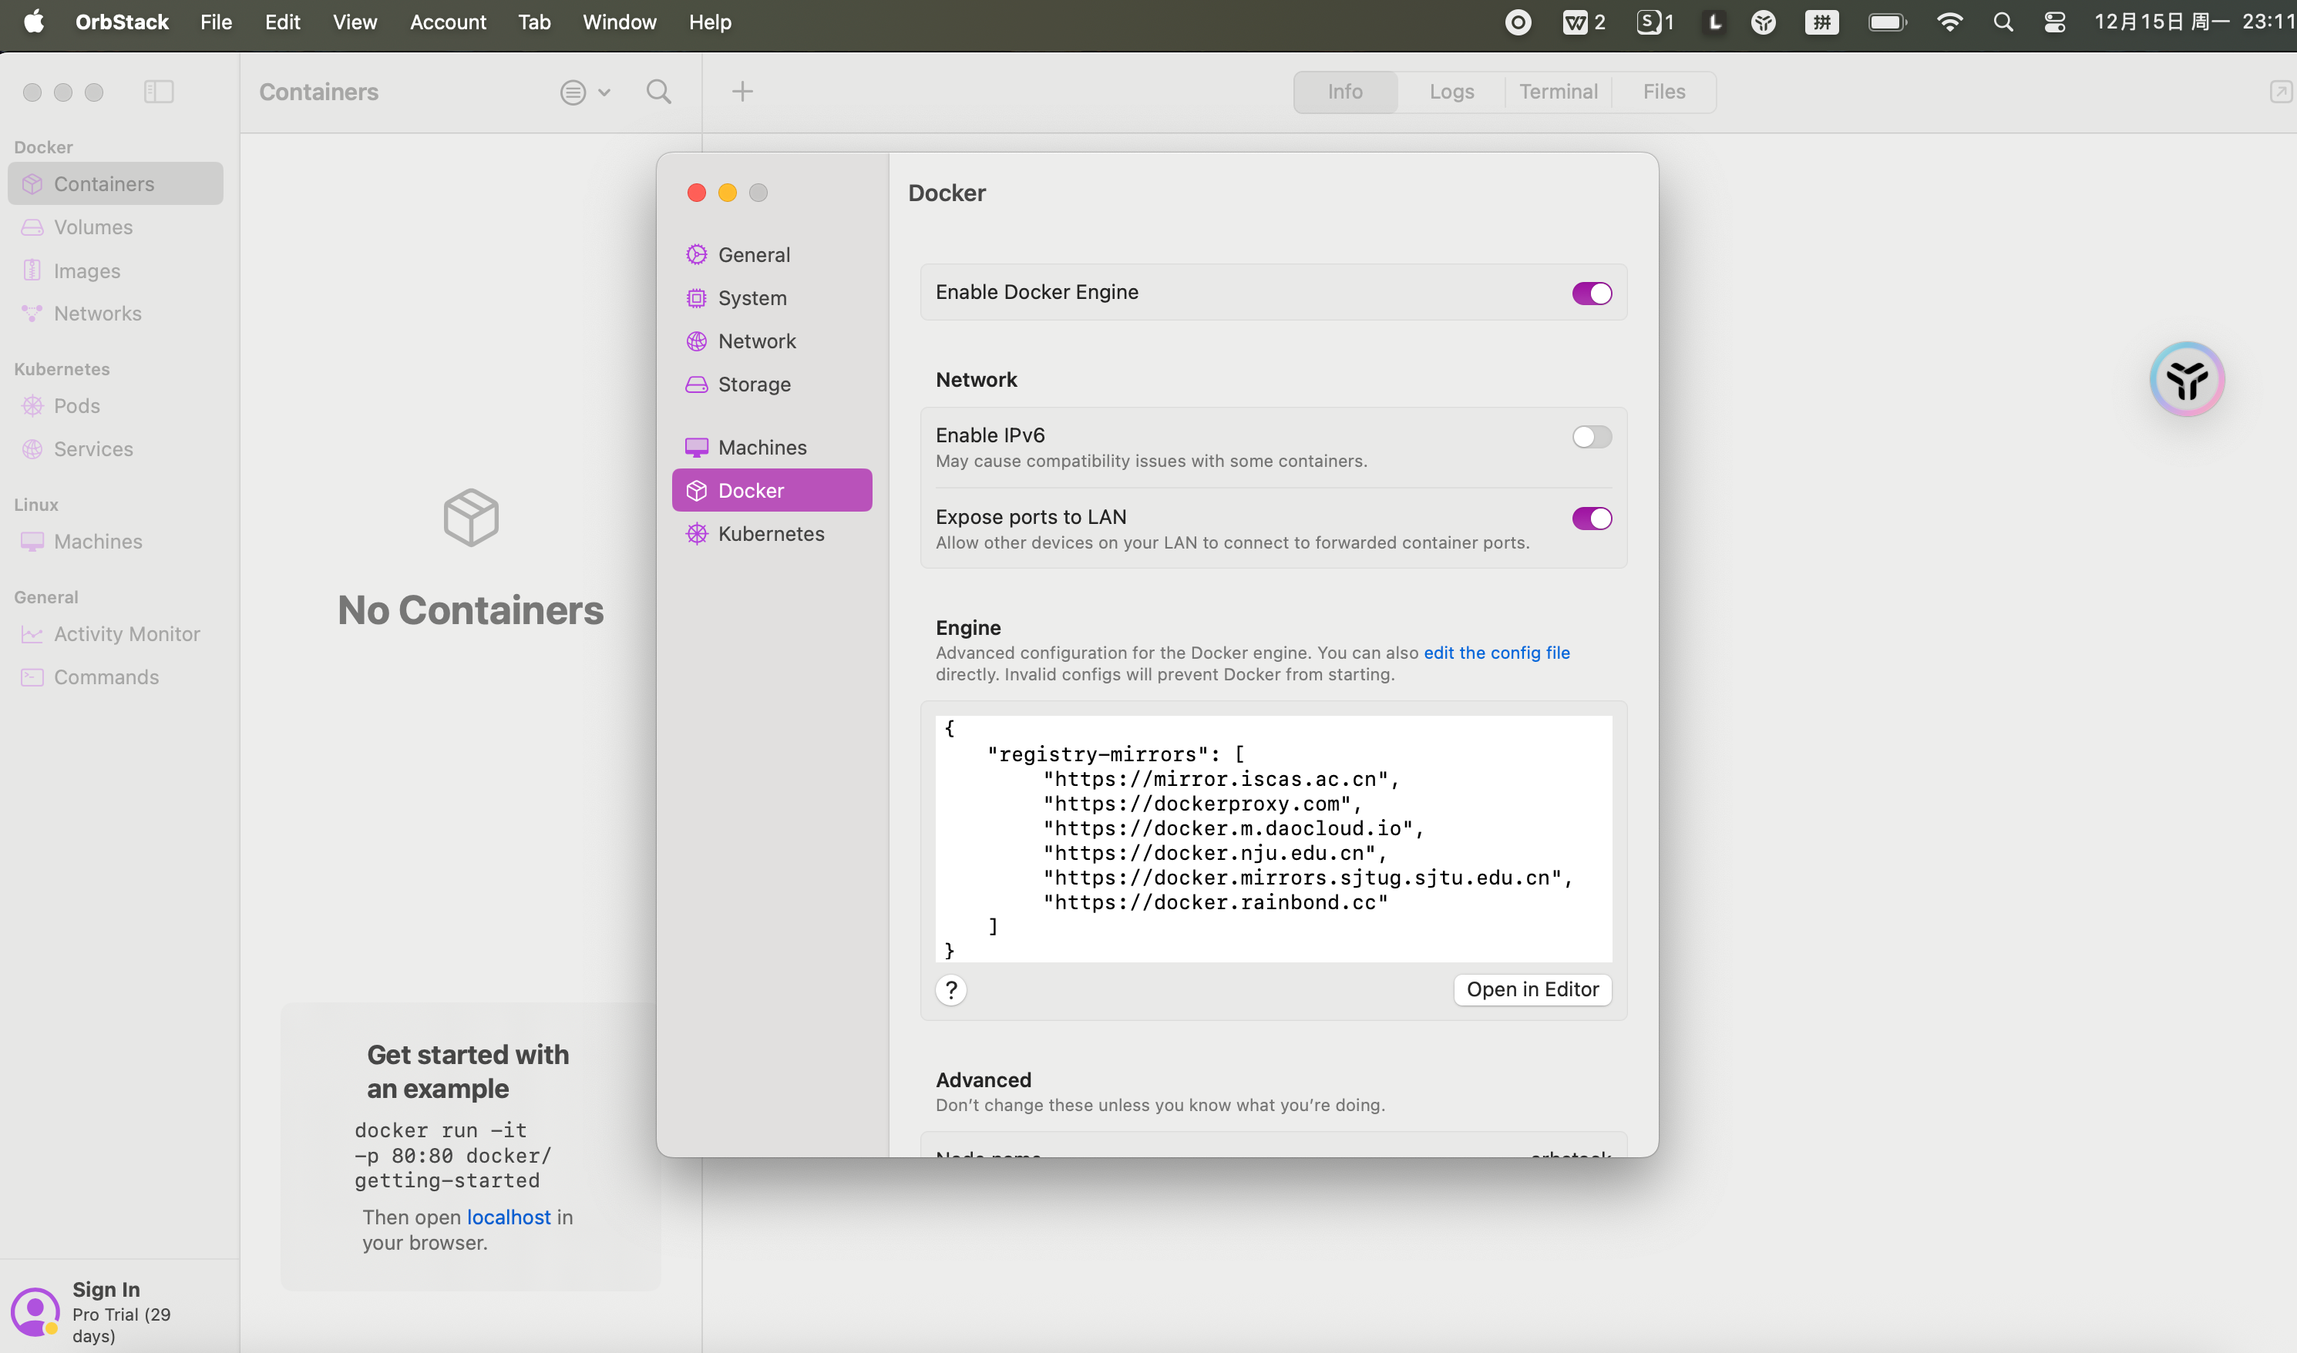Select Kubernetes settings wheel icon

coord(697,534)
